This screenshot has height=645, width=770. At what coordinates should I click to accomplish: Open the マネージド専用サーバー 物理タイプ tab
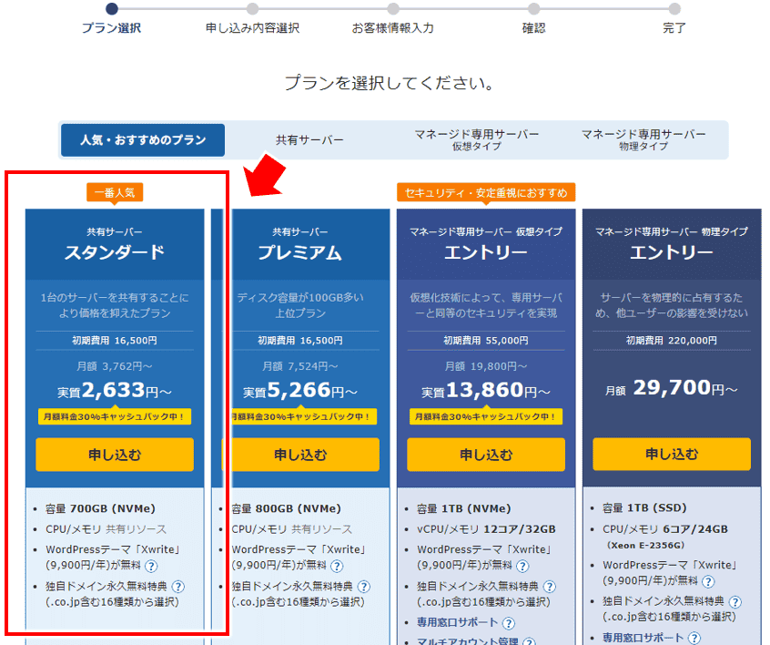click(643, 140)
